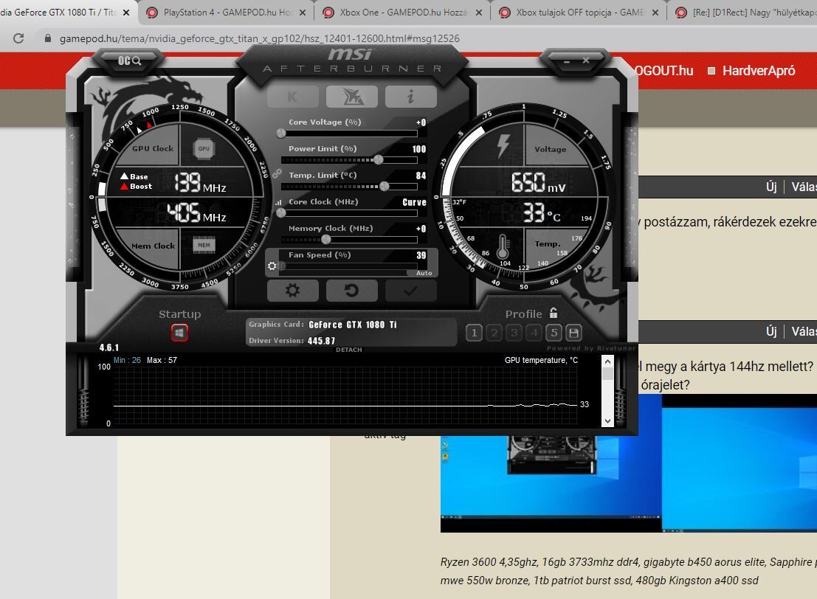Select profile slot 2
Screen dimensions: 817x599
(494, 332)
